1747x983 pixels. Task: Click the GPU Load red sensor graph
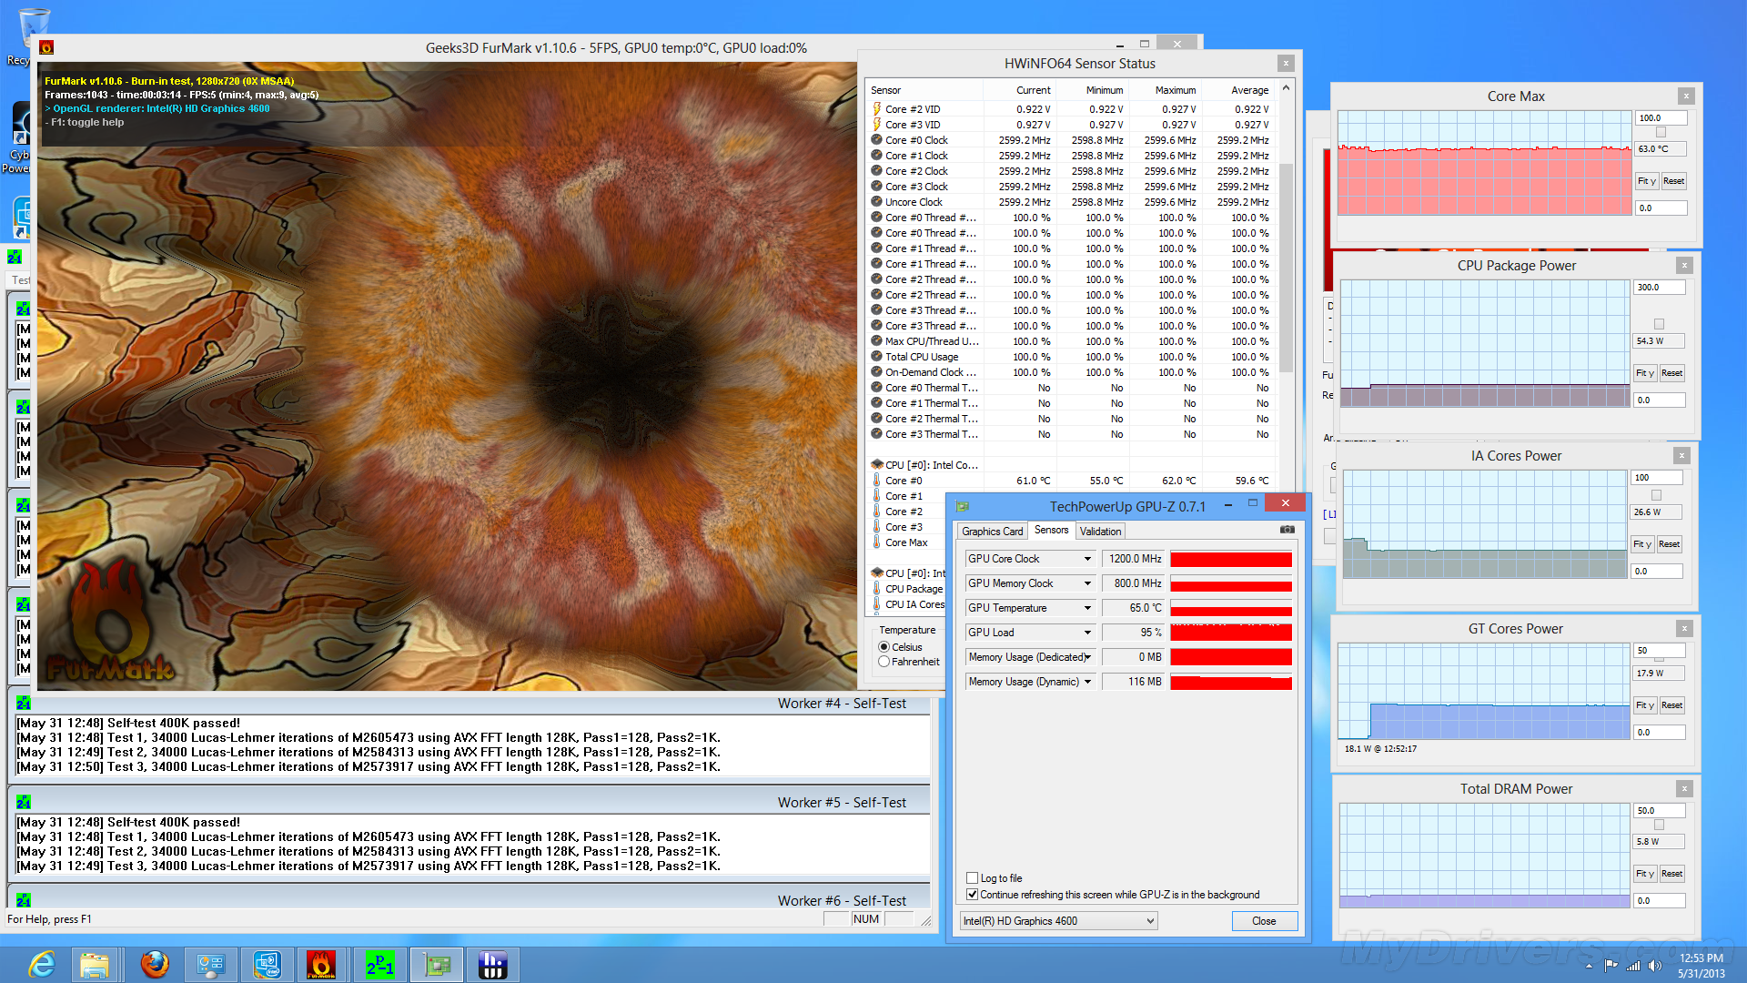(x=1231, y=633)
